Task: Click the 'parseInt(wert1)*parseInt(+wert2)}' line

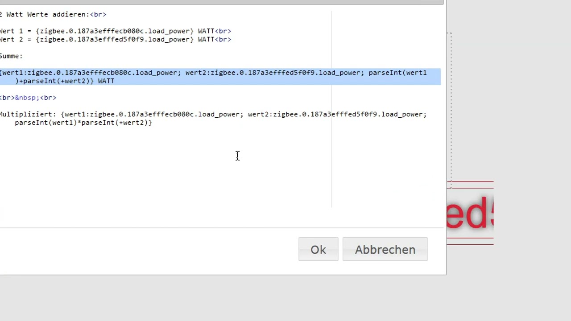Action: 83,123
